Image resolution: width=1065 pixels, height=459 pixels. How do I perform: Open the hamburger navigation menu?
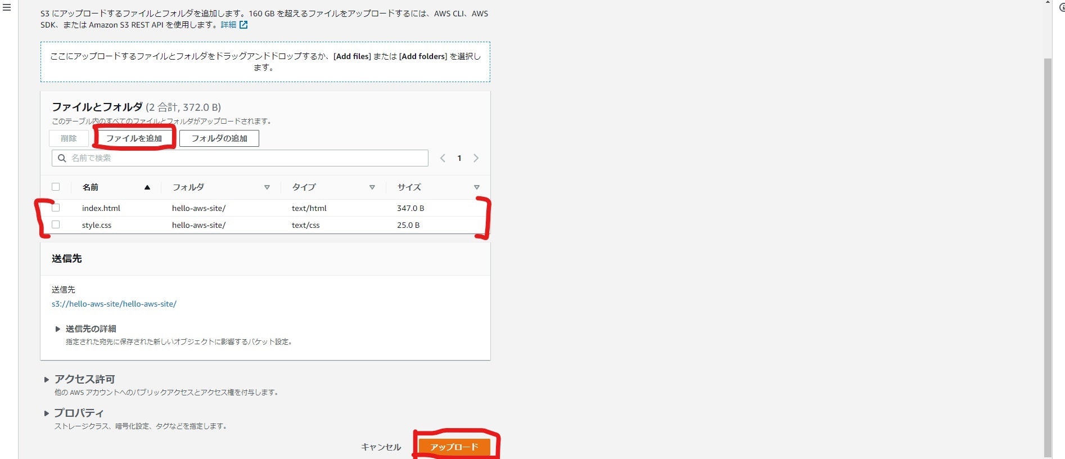pyautogui.click(x=7, y=8)
